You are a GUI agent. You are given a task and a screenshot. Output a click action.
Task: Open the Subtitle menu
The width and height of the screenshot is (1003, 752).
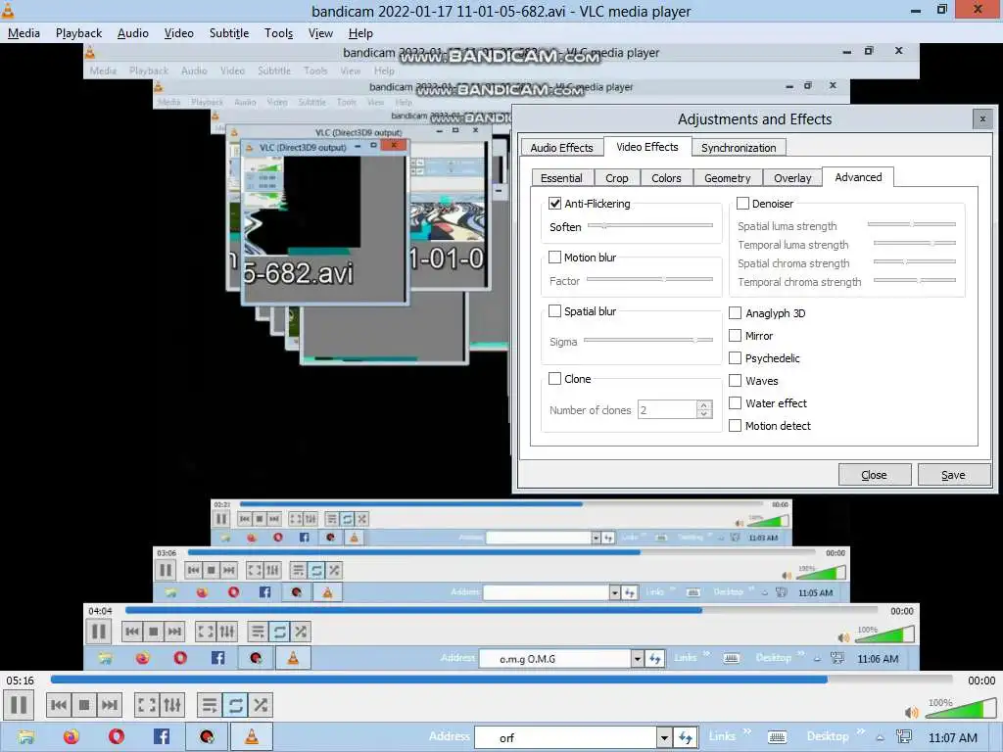tap(229, 33)
